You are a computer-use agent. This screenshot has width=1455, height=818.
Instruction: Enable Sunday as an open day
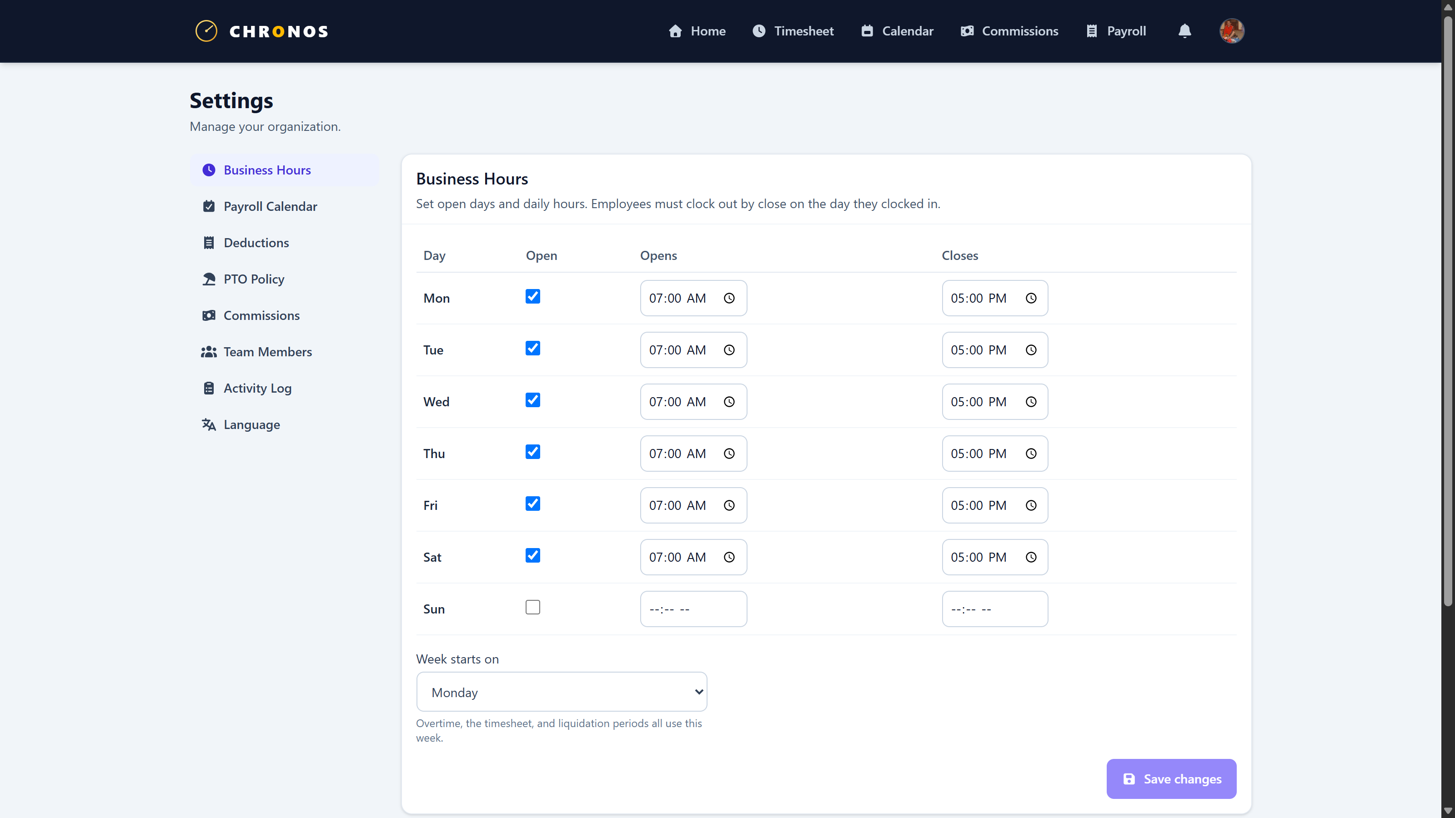pyautogui.click(x=532, y=608)
